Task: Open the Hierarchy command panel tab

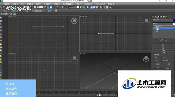Action: click(x=158, y=17)
